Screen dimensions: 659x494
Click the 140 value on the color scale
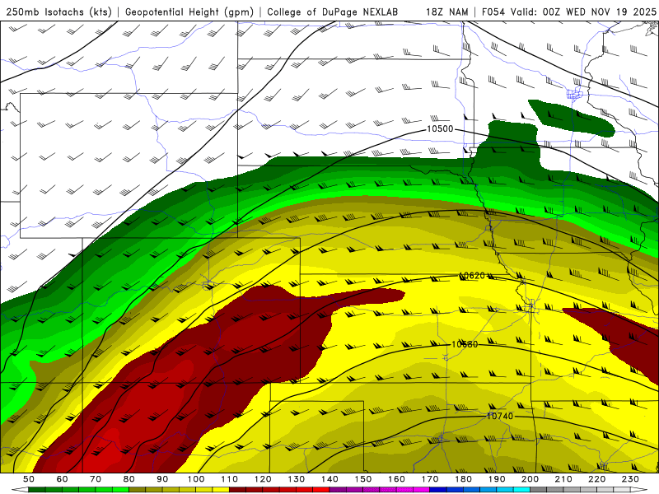(x=330, y=479)
